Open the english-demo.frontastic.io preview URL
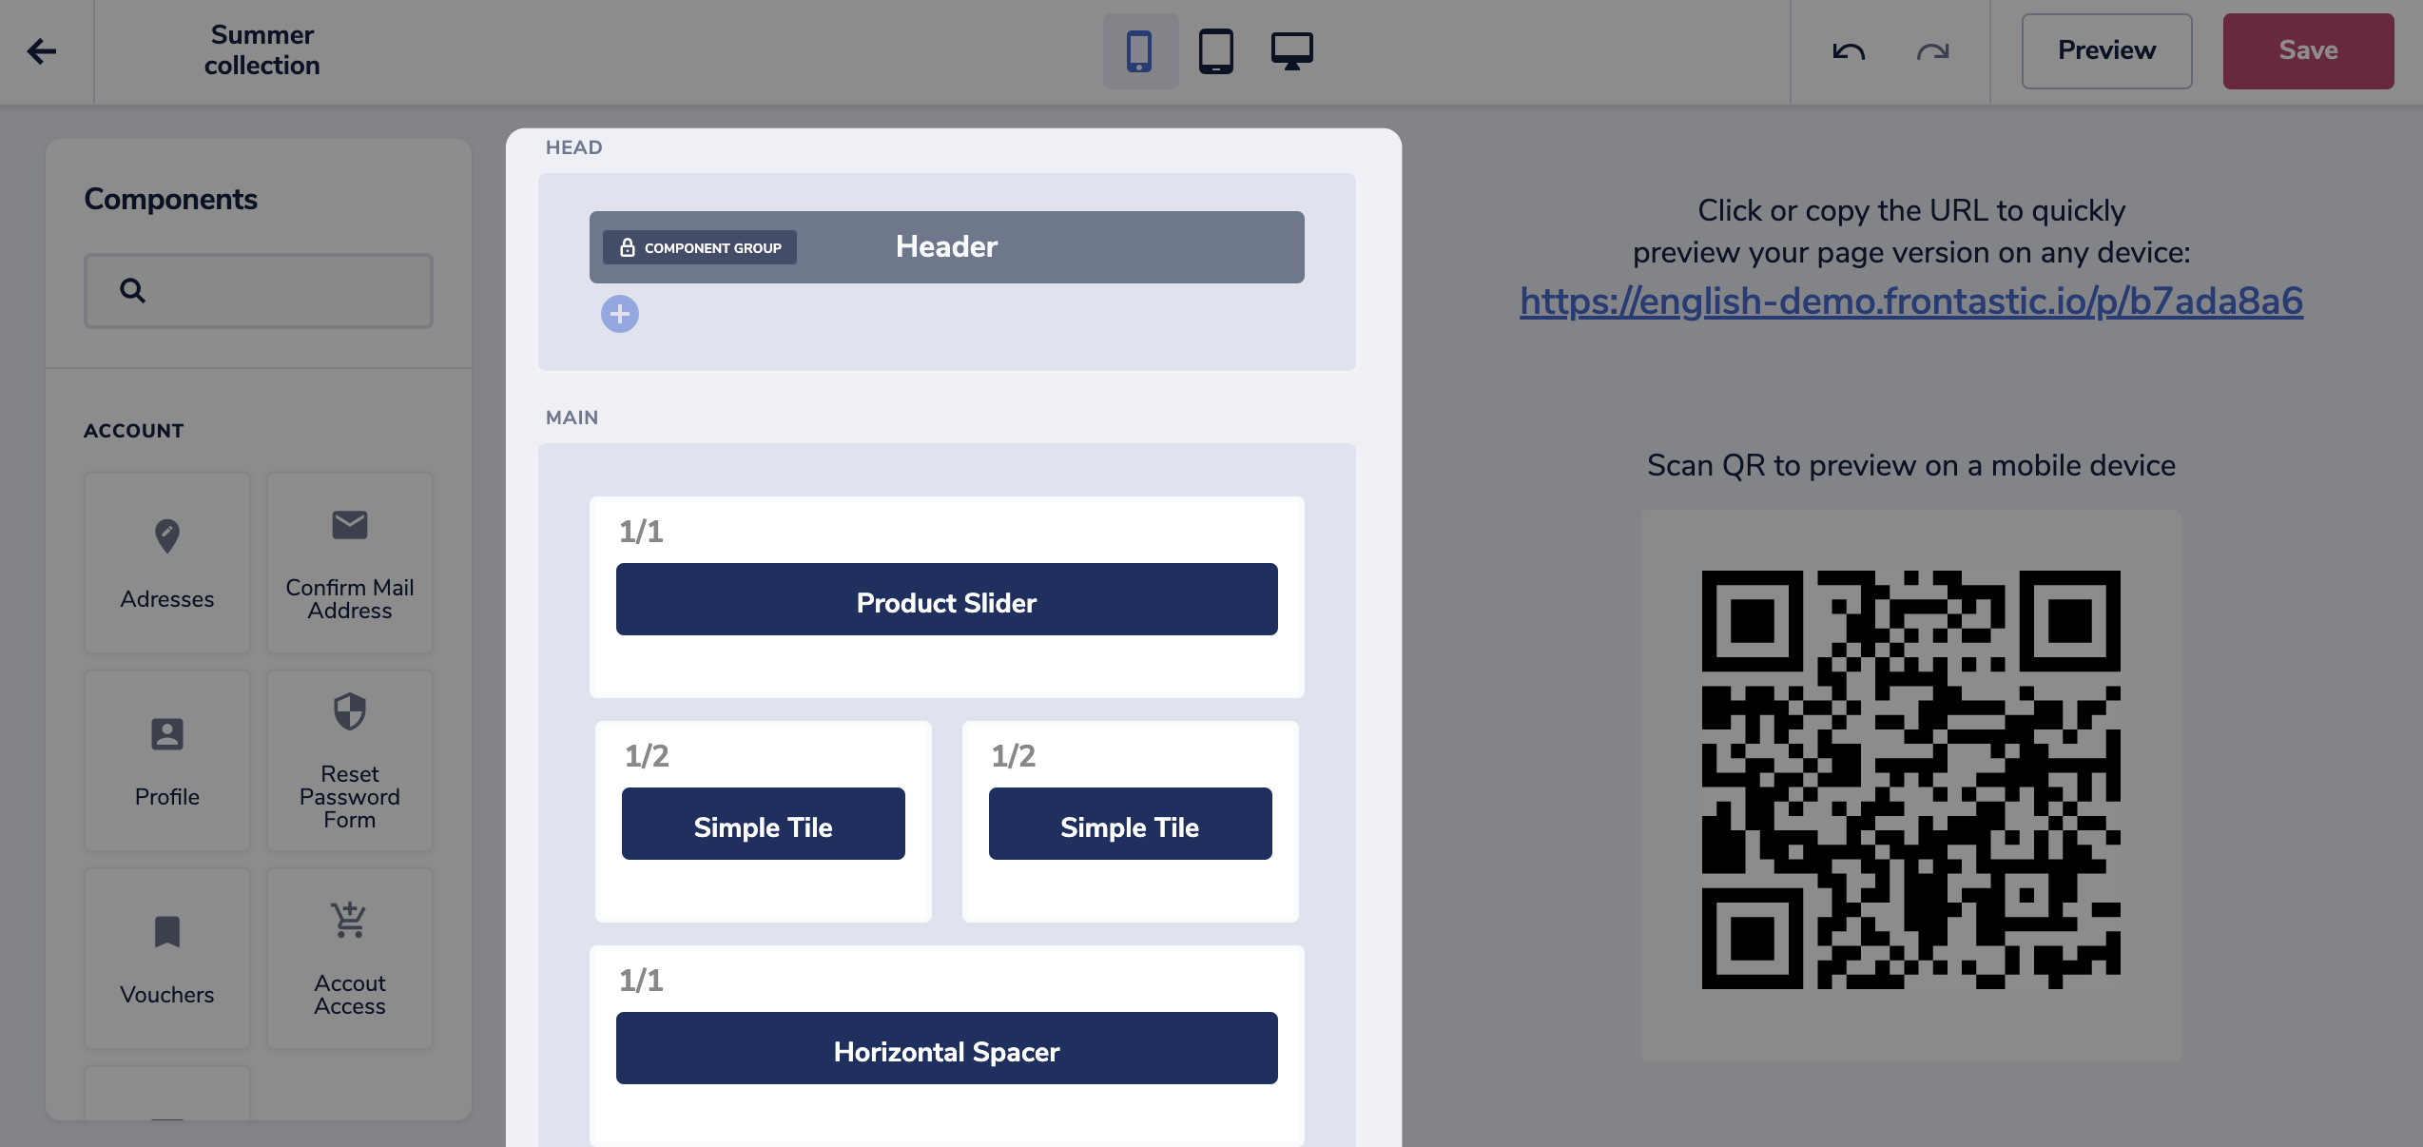Viewport: 2423px width, 1147px height. (1911, 301)
